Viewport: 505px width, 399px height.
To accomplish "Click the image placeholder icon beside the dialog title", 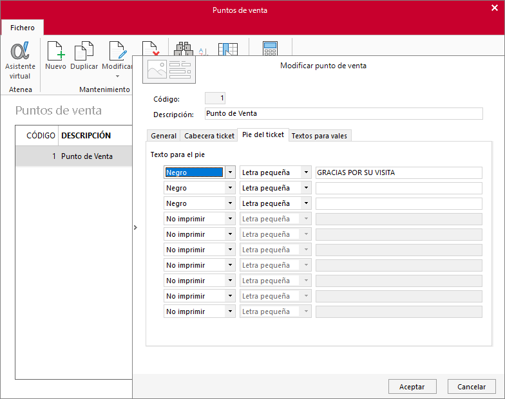I will pyautogui.click(x=169, y=70).
